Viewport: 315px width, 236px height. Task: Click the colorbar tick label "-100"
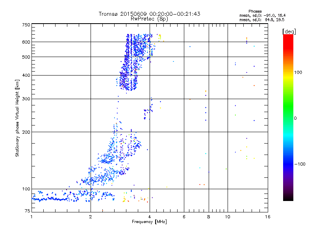[x=300, y=164]
